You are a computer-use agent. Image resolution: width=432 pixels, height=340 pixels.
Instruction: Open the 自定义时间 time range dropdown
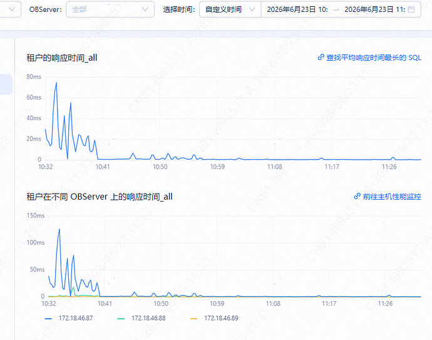click(230, 9)
